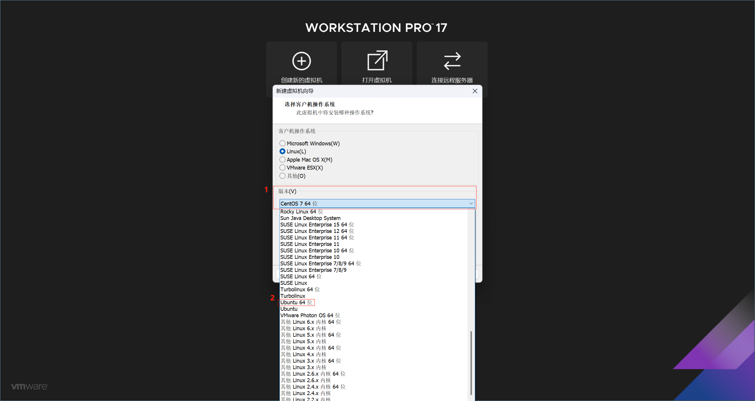Select the plain Ubuntu option
Image resolution: width=755 pixels, height=401 pixels.
[x=373, y=309]
